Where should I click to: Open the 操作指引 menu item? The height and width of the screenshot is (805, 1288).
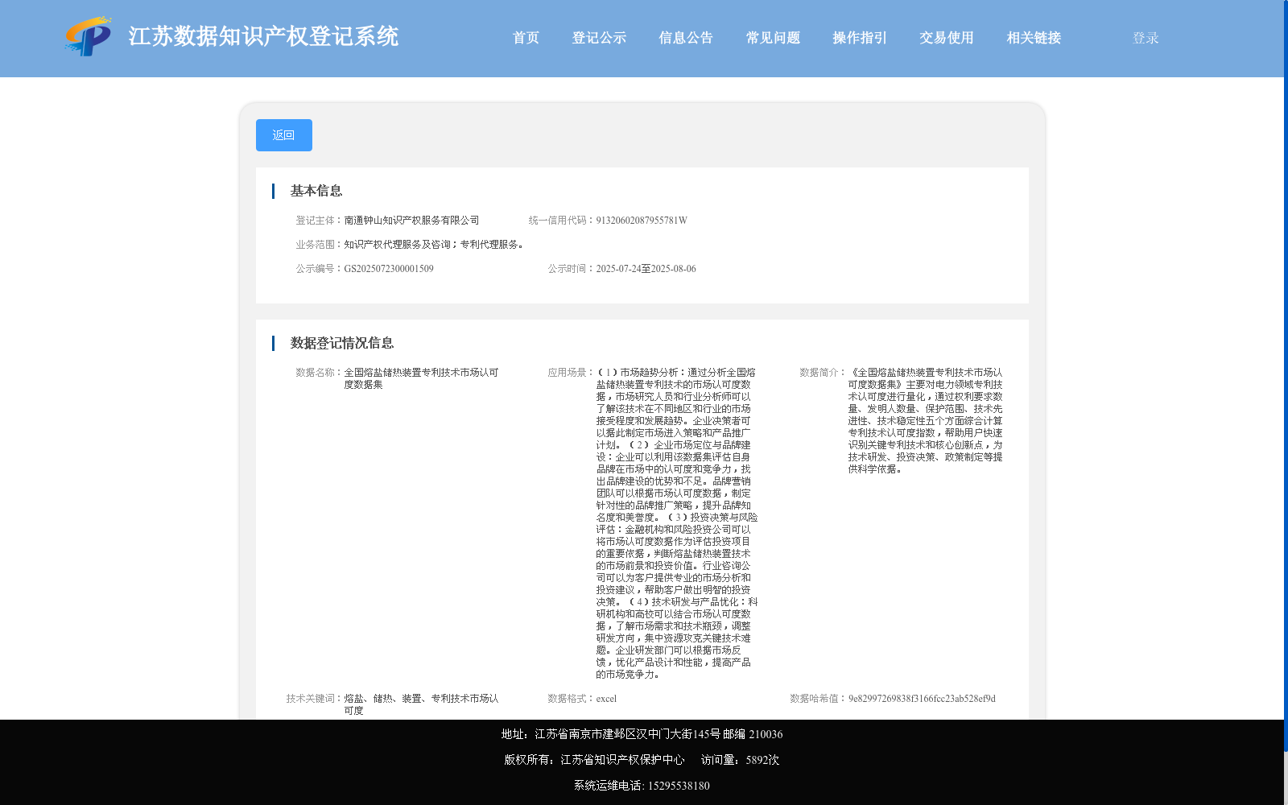pos(860,38)
